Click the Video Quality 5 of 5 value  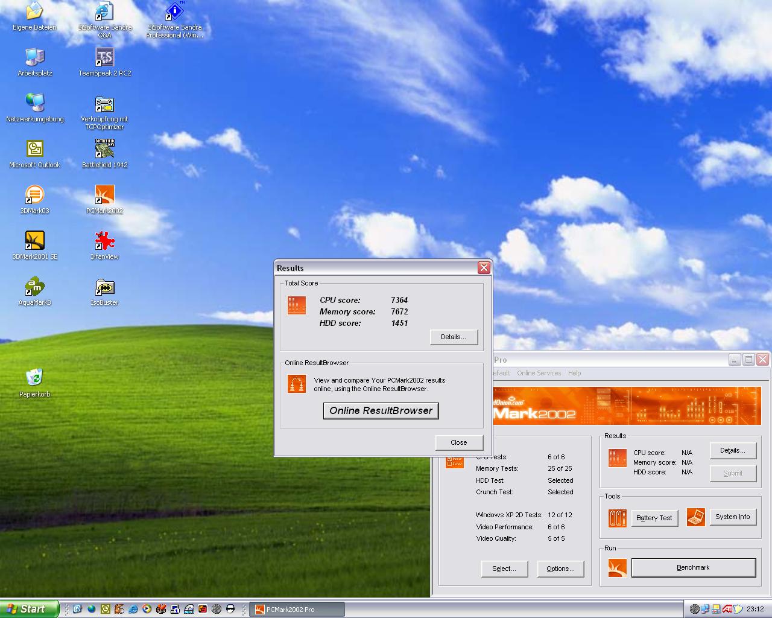click(x=556, y=538)
